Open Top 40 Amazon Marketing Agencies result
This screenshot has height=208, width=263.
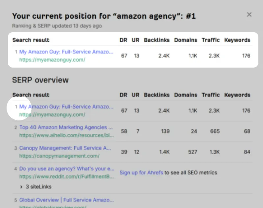(x=66, y=127)
